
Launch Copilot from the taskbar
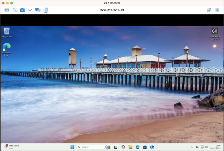pyautogui.click(x=123, y=147)
